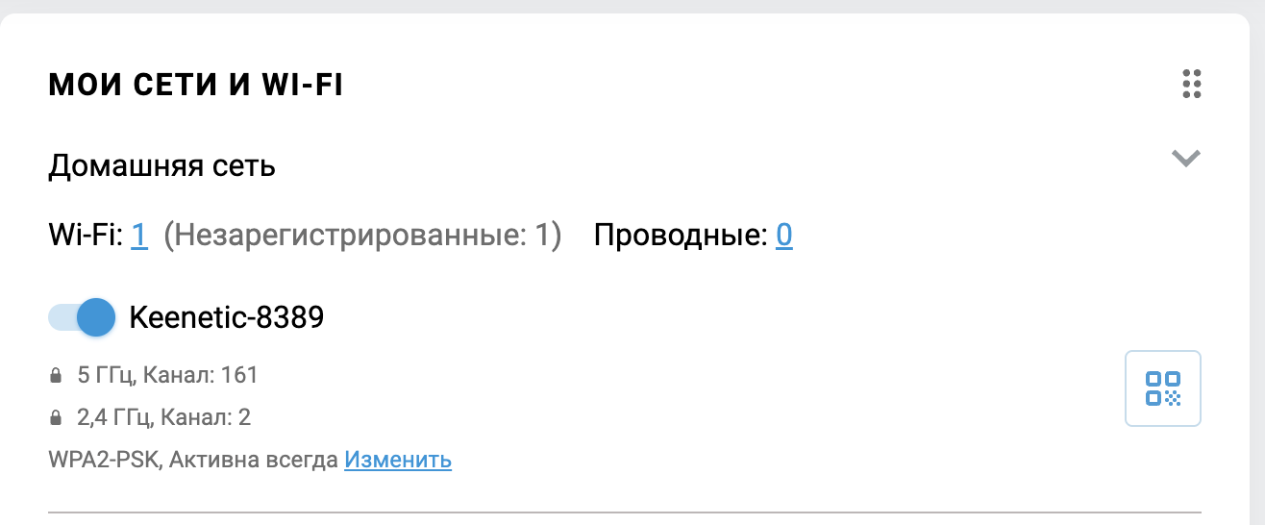Click the Изменить link
The image size is (1265, 525).
coord(398,461)
